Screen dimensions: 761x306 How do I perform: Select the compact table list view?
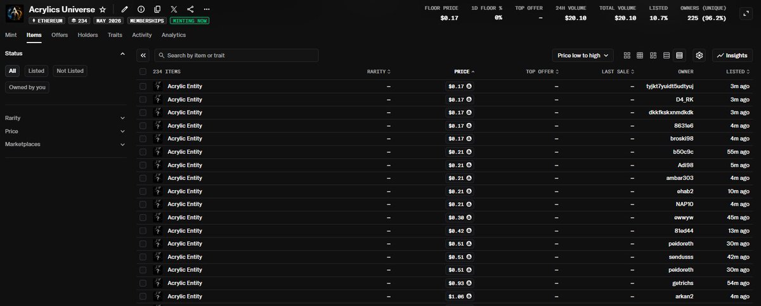[x=679, y=56]
